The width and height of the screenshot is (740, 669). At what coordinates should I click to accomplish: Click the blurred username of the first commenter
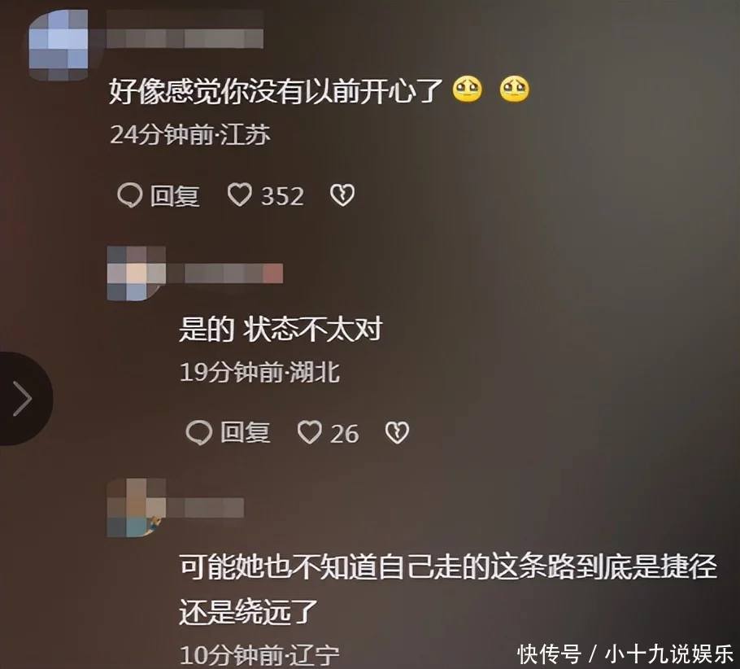(x=185, y=29)
